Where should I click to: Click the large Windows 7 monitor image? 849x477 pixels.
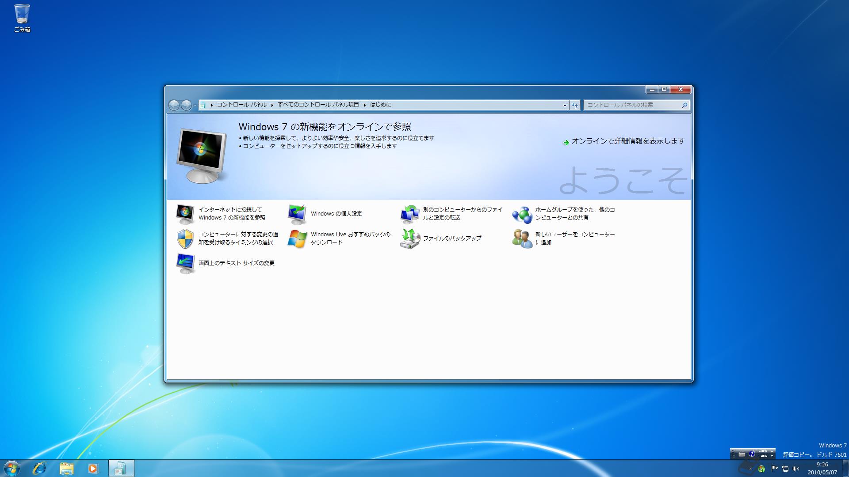click(x=202, y=155)
